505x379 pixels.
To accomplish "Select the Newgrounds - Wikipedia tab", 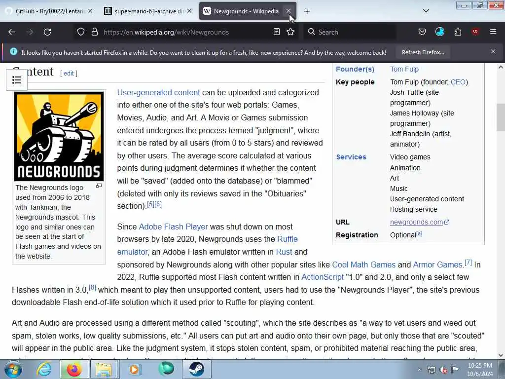I will [x=248, y=11].
